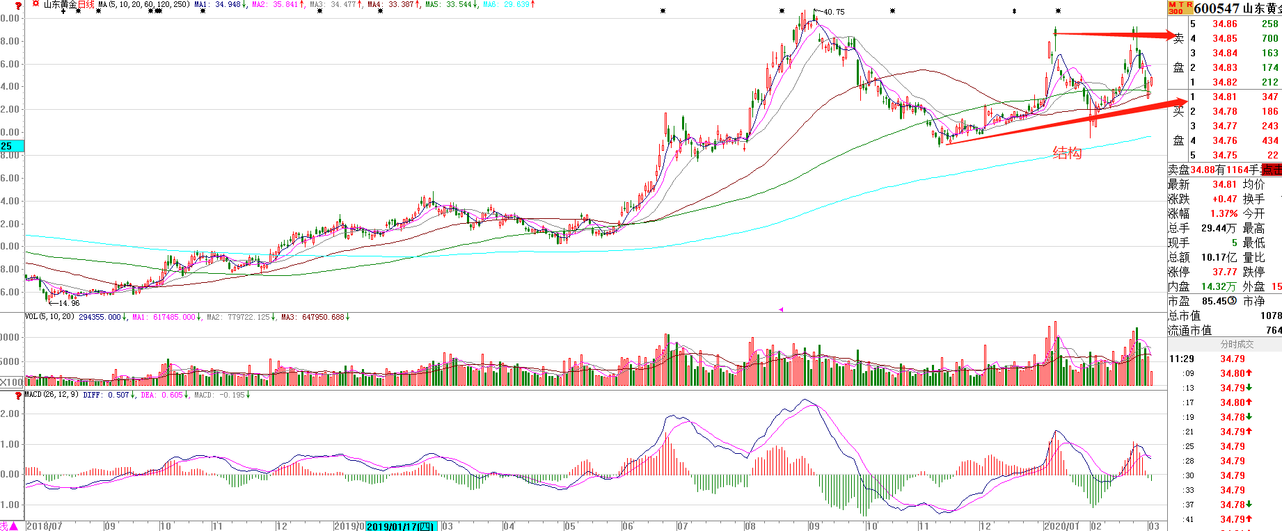This screenshot has width=1282, height=531.
Task: Click the asterisk event marker above the July 2019 candles
Action: [x=663, y=11]
